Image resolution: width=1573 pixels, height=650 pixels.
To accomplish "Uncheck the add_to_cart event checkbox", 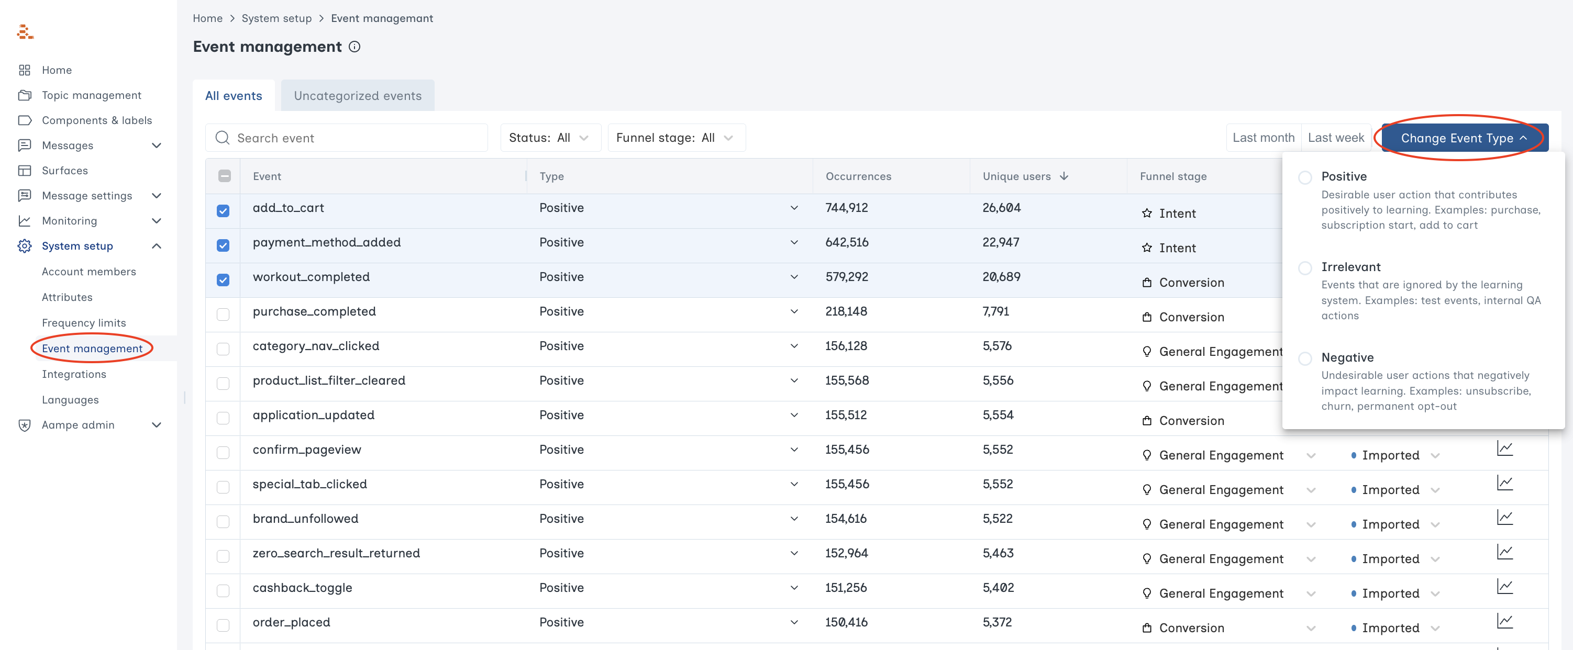I will point(223,210).
